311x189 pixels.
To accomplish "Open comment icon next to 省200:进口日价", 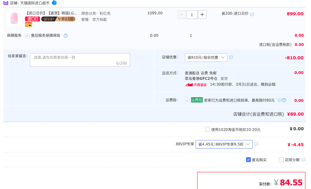I will click(x=252, y=14).
